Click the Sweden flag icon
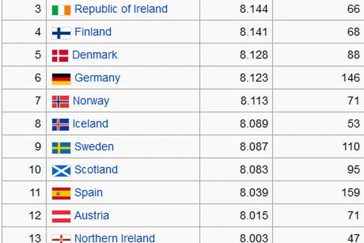Viewport: 364px width, 243px height. click(61, 148)
